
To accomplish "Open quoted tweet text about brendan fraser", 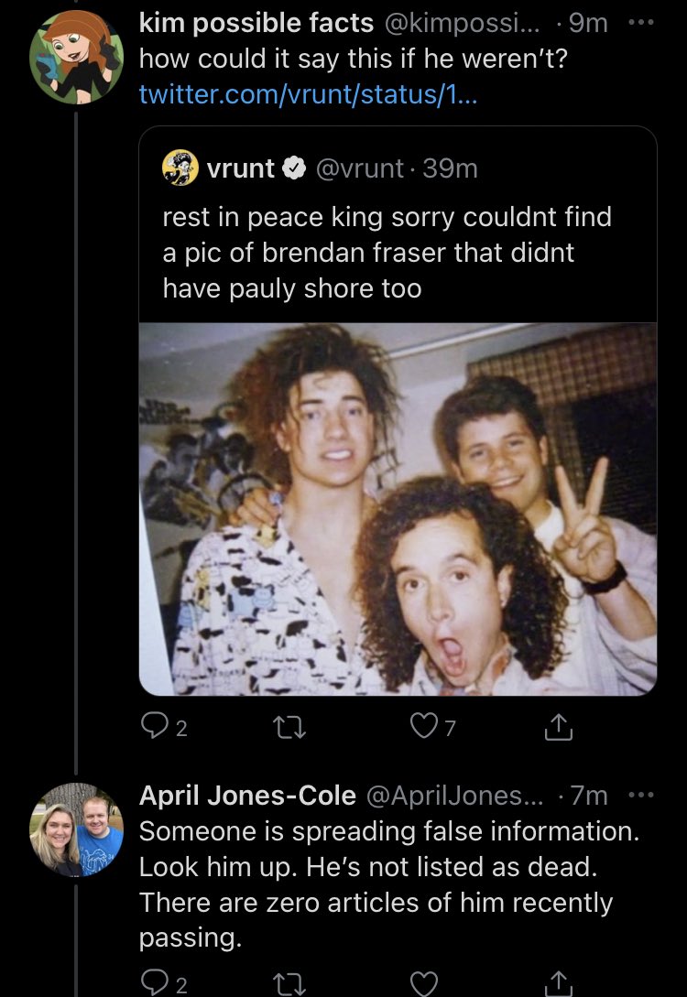I will [x=387, y=253].
